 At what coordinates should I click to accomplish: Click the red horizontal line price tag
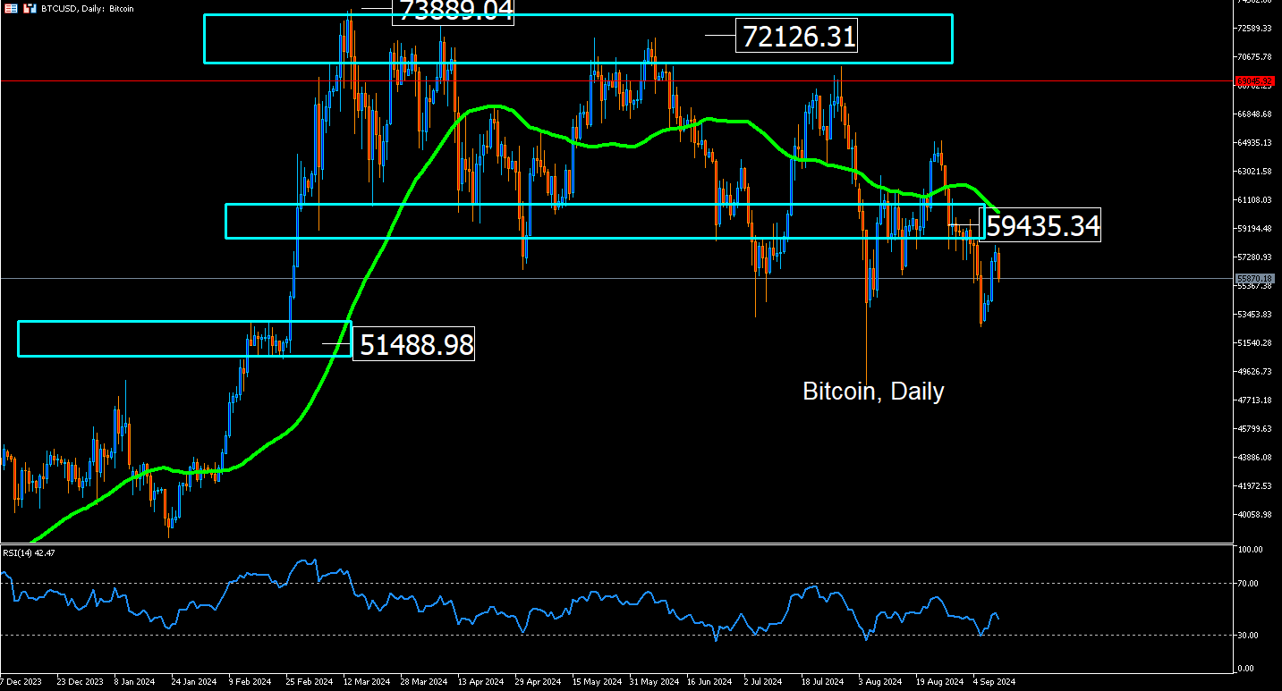click(1255, 81)
